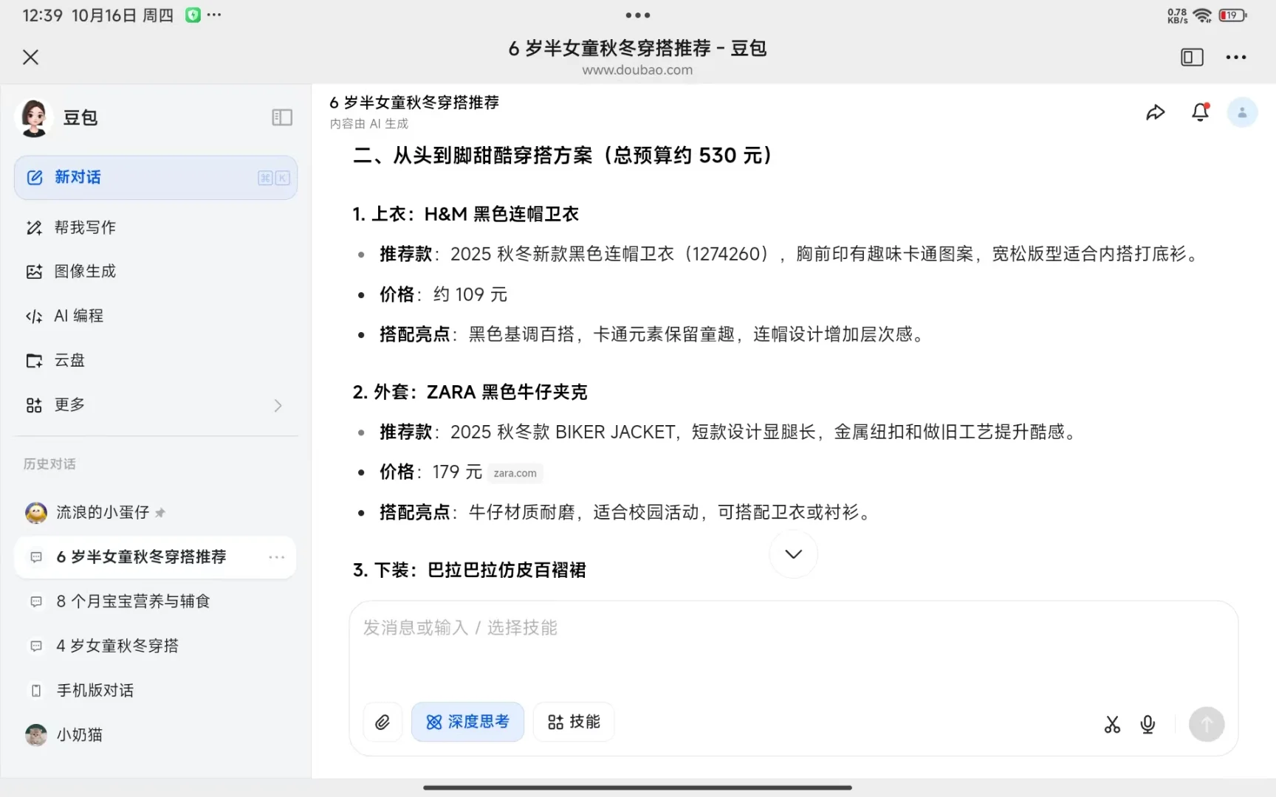The height and width of the screenshot is (797, 1276).
Task: Click the 历史对话 section label
Action: (49, 464)
